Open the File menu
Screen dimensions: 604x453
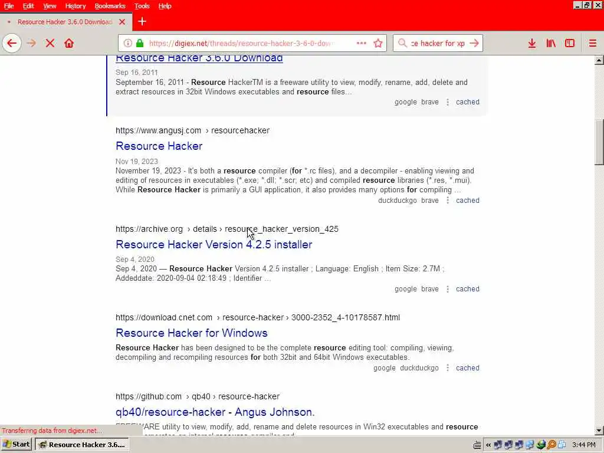[9, 6]
